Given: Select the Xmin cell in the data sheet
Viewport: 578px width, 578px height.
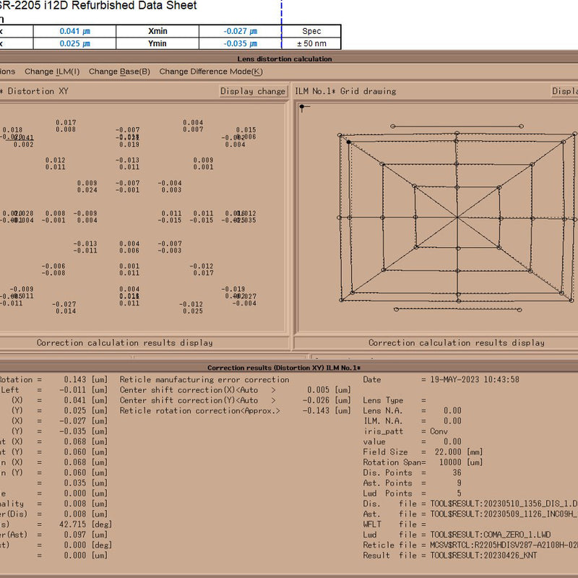Looking at the screenshot, I should [157, 31].
